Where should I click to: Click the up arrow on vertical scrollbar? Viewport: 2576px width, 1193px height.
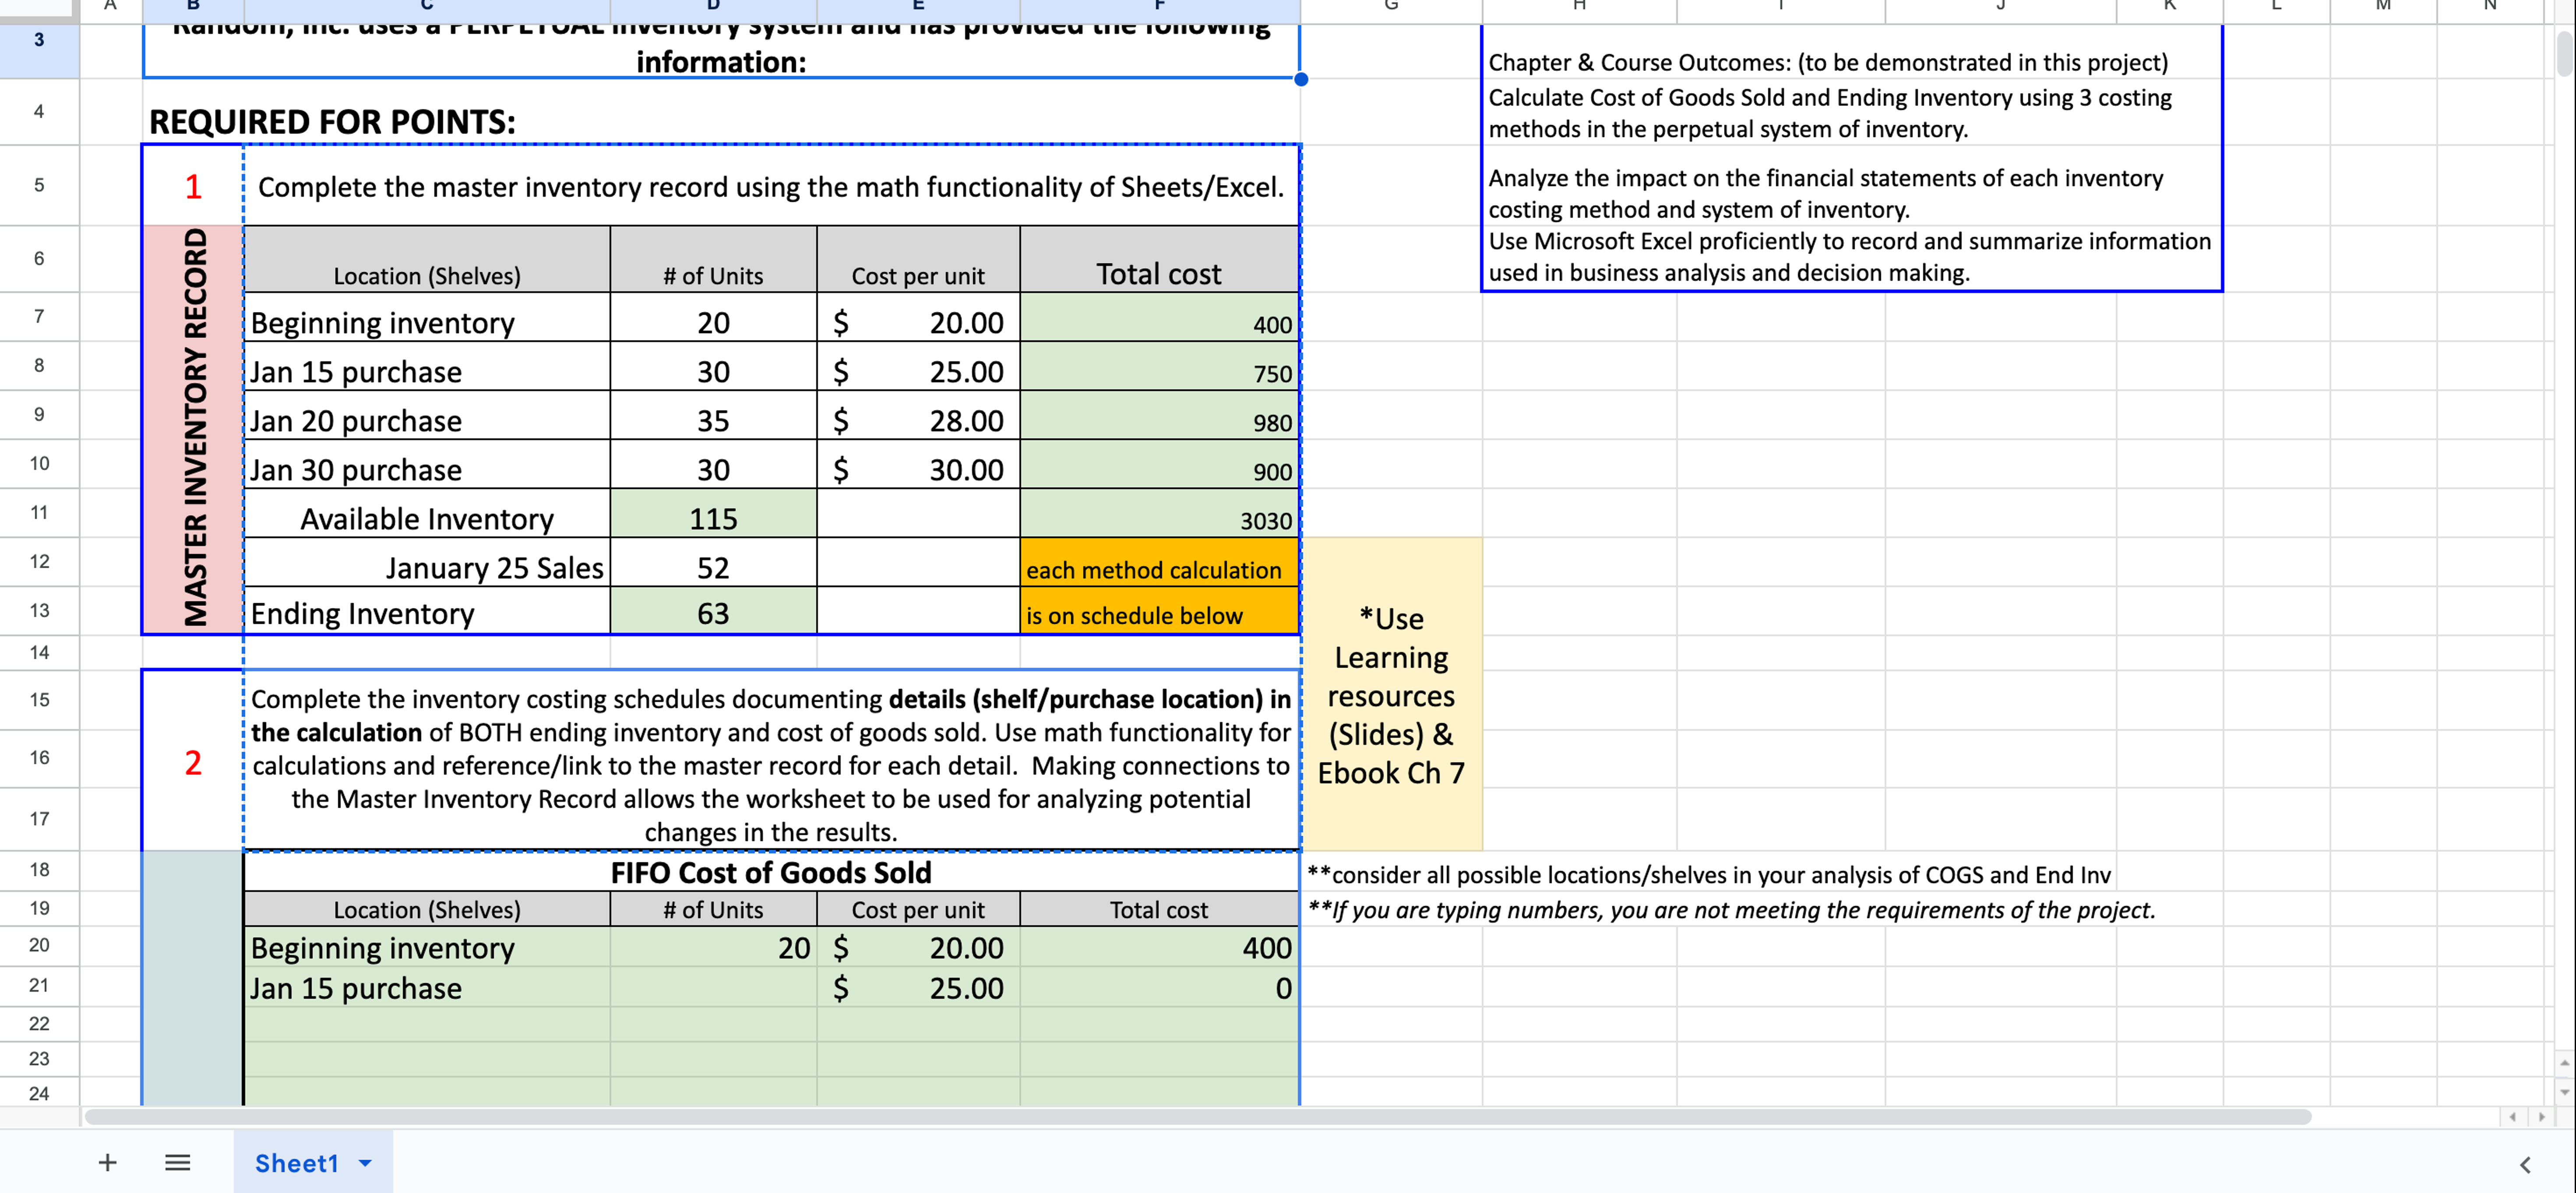point(2565,1062)
